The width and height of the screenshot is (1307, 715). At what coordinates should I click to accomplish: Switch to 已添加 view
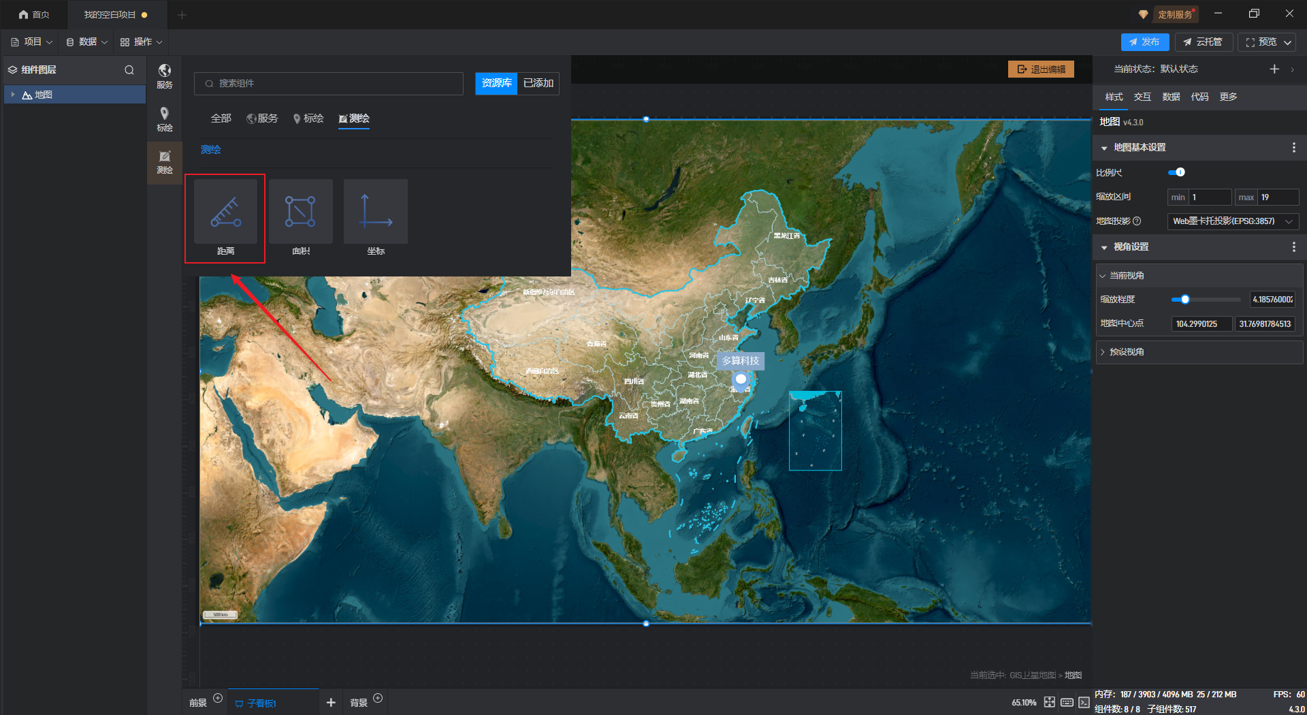click(x=538, y=83)
